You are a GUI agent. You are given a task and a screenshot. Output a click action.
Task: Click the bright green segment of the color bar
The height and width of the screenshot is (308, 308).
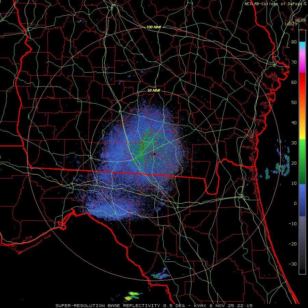click(x=302, y=147)
